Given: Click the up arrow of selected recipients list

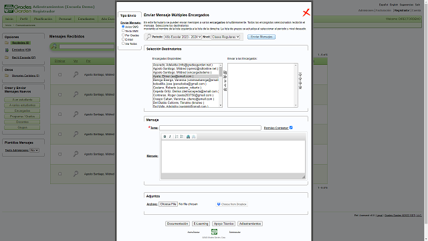Looking at the screenshot, I should pos(296,66).
